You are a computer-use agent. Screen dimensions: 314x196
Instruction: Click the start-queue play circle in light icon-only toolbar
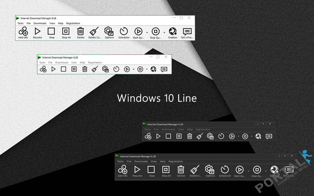[x=127, y=69]
